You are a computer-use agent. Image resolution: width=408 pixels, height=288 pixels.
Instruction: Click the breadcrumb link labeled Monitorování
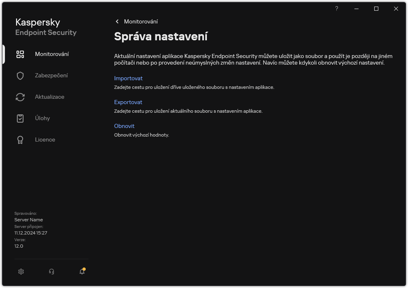[x=141, y=21]
